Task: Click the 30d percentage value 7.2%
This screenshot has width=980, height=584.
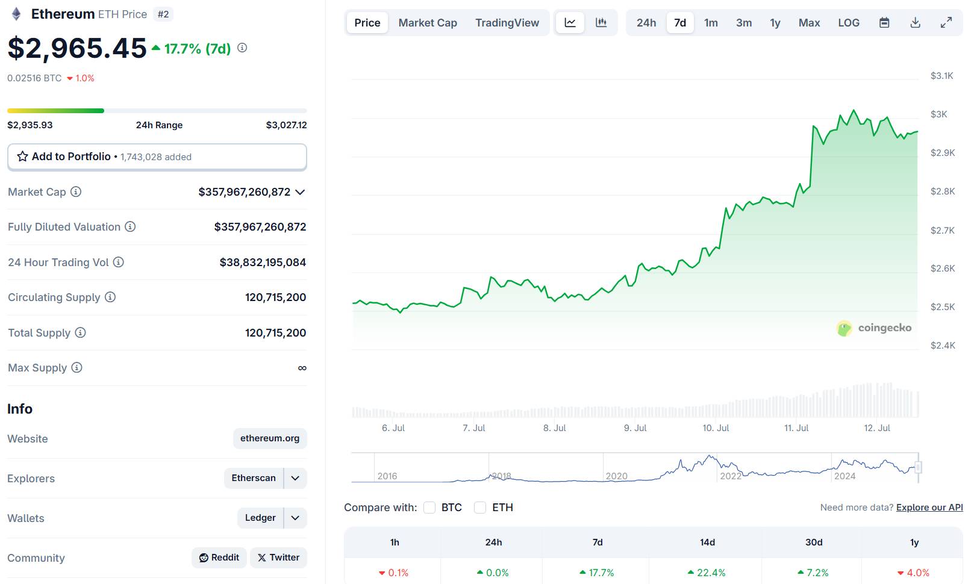Action: pyautogui.click(x=817, y=573)
